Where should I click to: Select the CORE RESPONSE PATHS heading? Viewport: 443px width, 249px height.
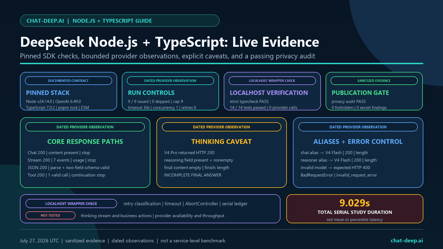pos(85,141)
